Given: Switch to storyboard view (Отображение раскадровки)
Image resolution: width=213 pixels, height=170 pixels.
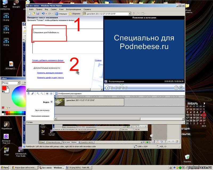Looking at the screenshot, I should click(x=68, y=93).
